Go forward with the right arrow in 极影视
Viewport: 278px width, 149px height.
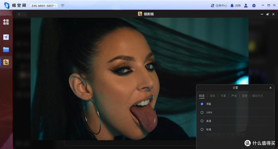24,14
